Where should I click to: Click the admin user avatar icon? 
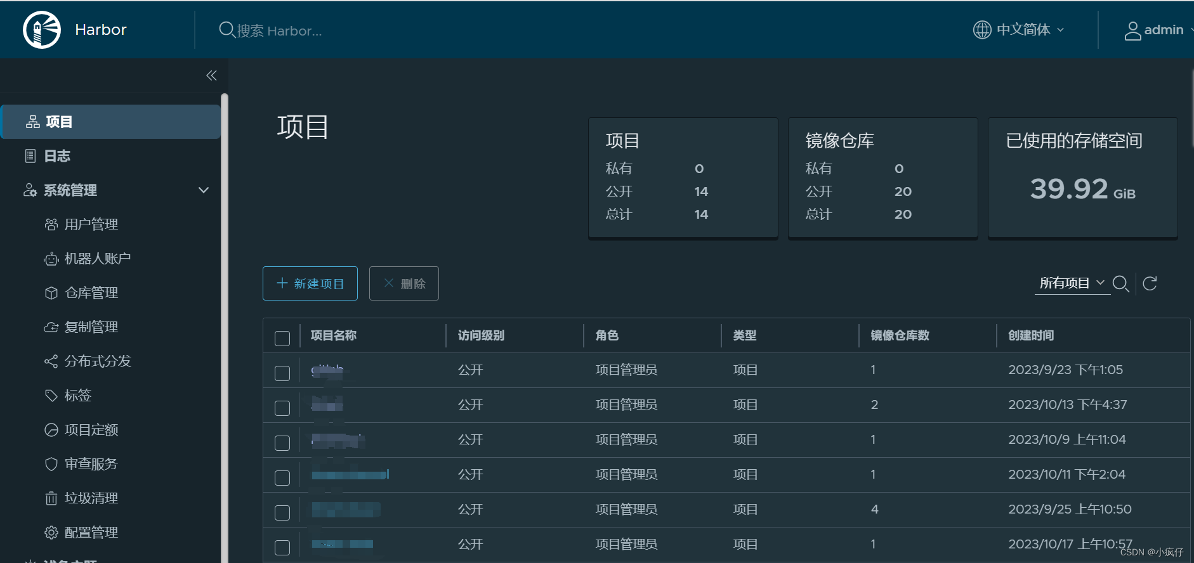pyautogui.click(x=1132, y=30)
